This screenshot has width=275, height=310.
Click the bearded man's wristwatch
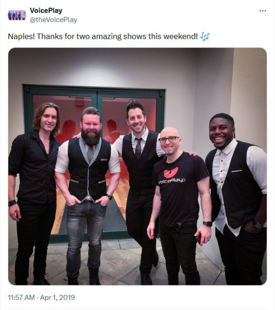(109, 197)
